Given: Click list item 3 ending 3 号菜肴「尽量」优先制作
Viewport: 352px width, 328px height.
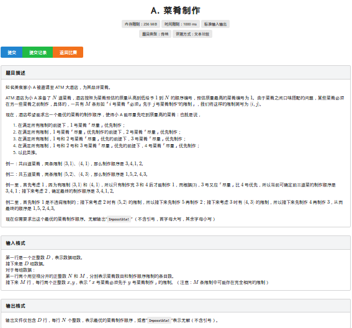Looking at the screenshot, I should point(102,139).
